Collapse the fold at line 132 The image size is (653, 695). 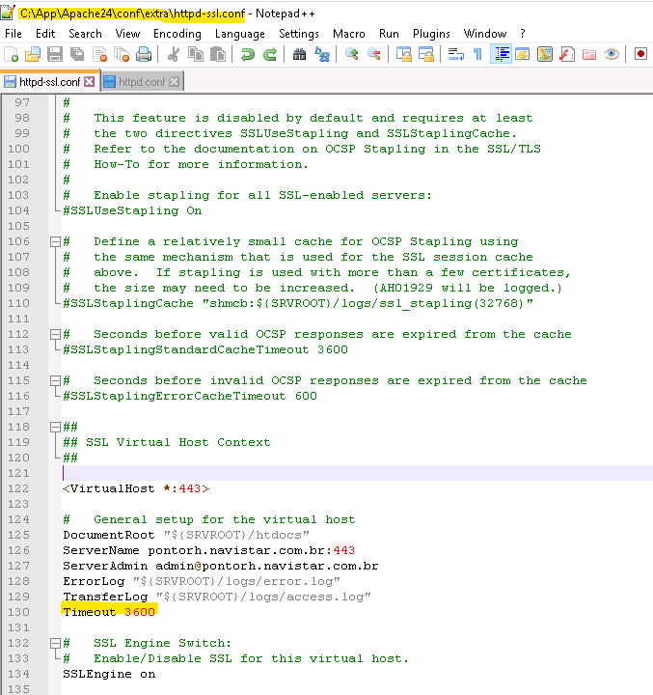point(55,643)
